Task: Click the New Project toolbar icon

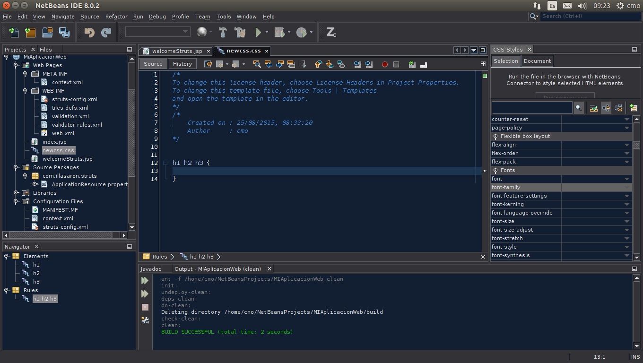Action: [x=30, y=32]
